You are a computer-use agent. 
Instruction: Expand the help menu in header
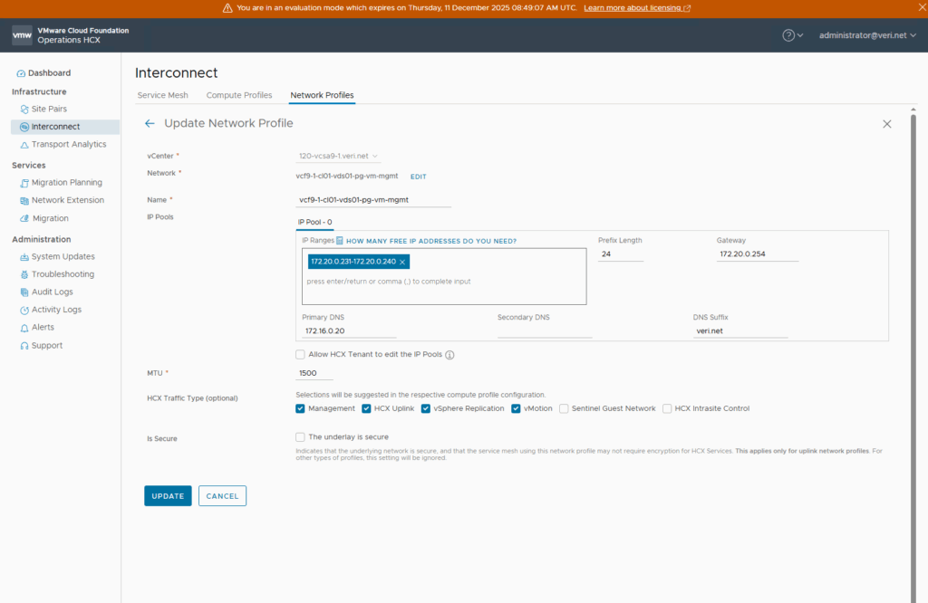793,35
